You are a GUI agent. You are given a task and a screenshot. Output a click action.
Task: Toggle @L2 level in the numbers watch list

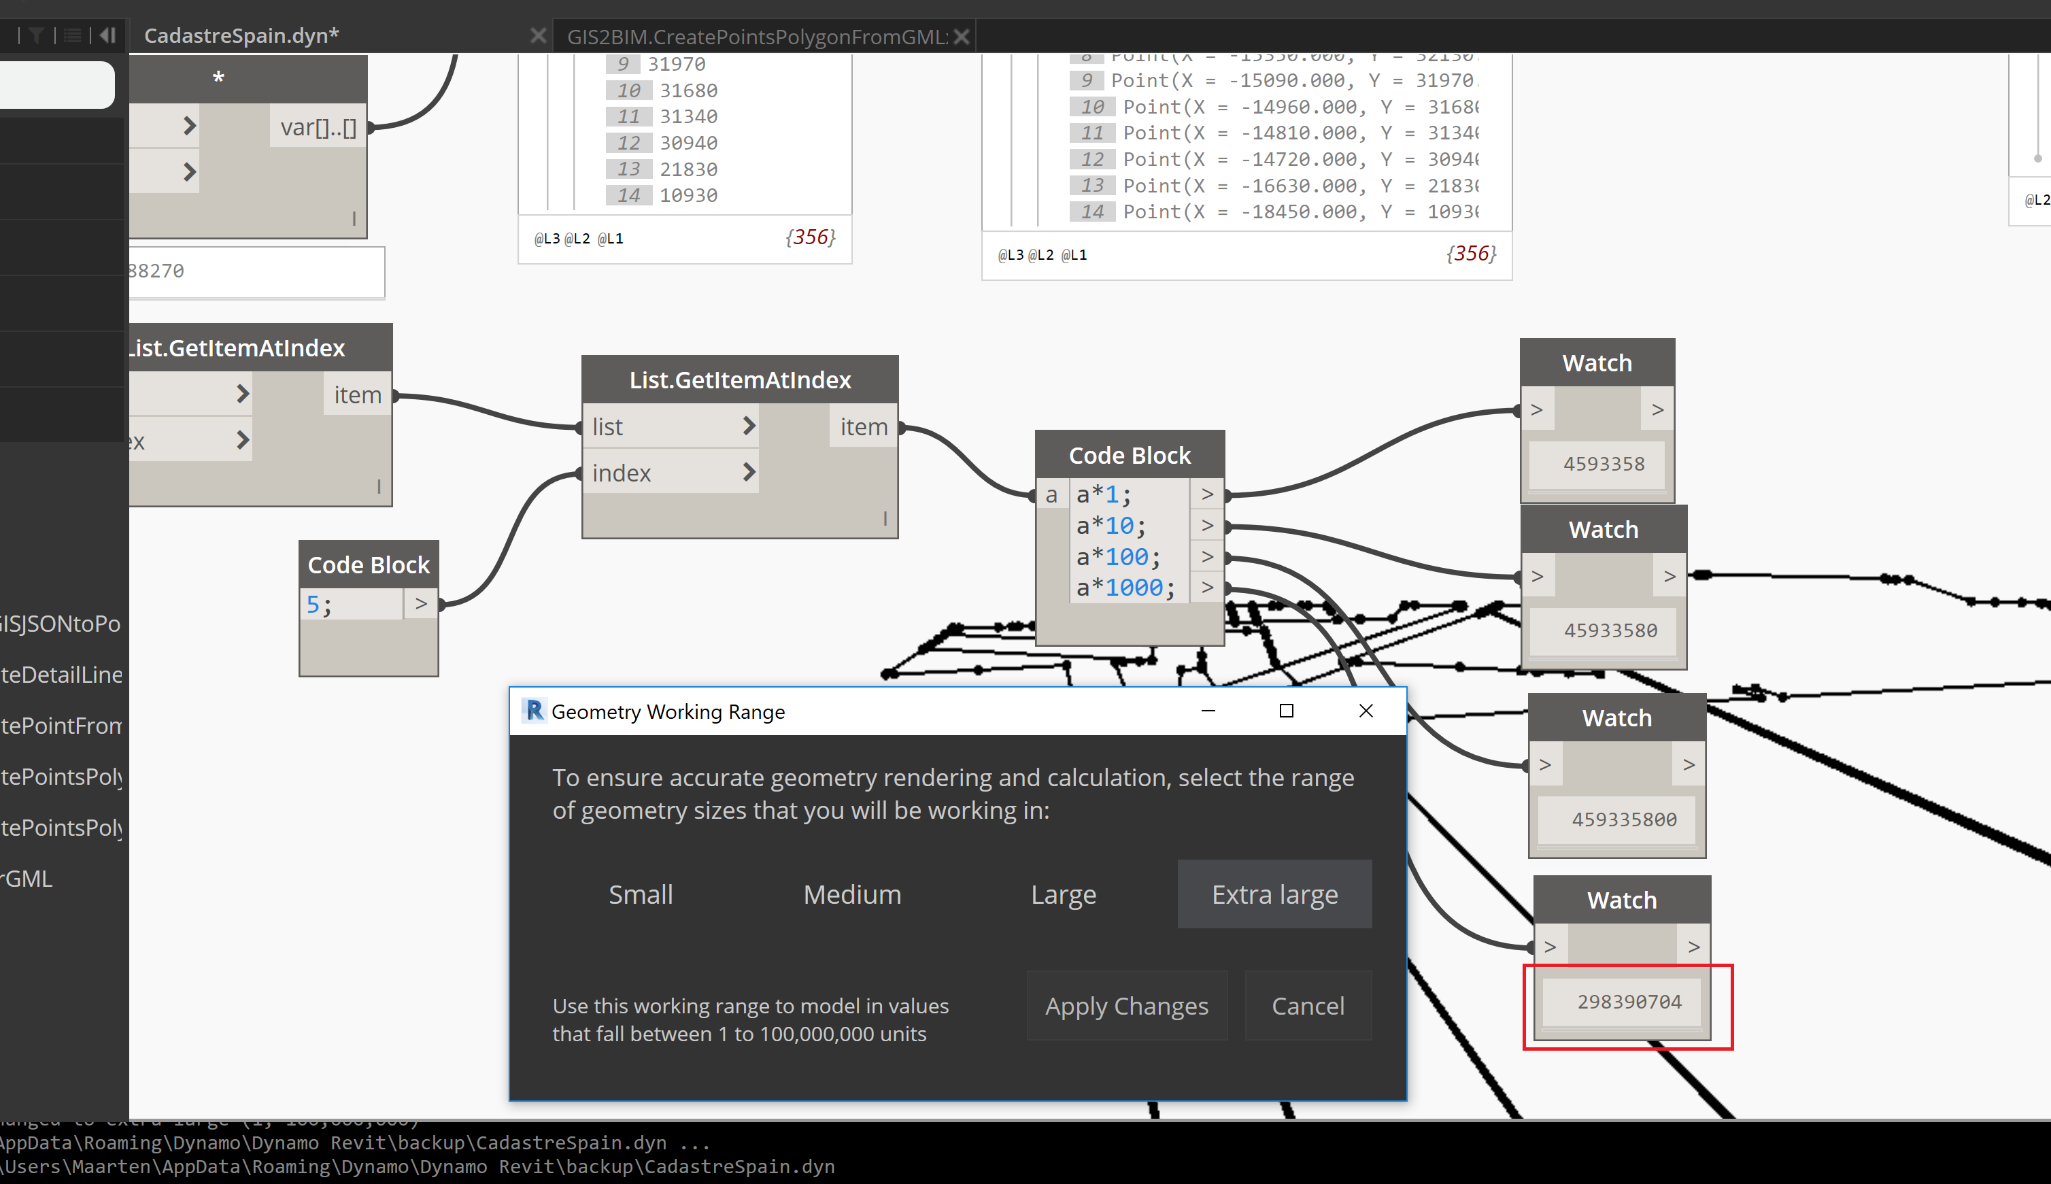tap(577, 238)
